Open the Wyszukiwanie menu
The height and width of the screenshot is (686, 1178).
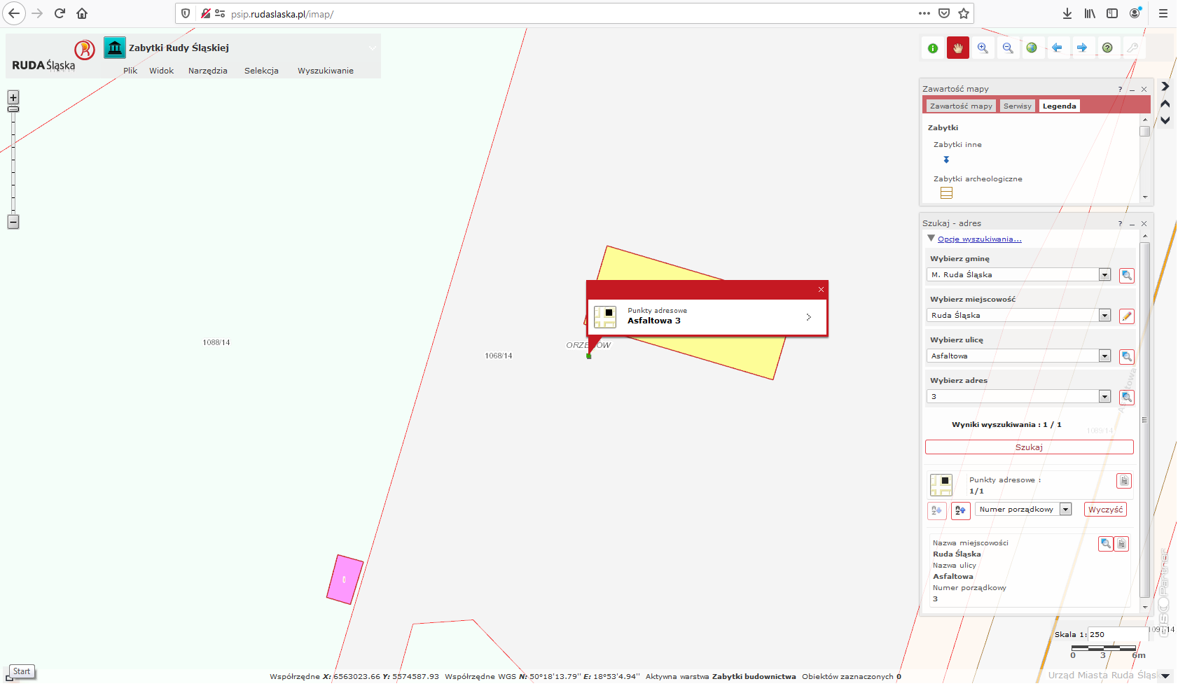tap(326, 71)
